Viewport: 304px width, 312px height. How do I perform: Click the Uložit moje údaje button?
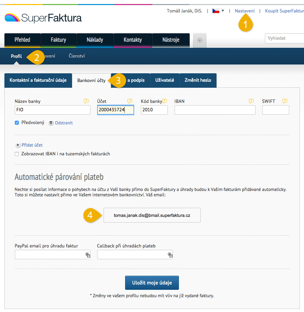pos(152,283)
